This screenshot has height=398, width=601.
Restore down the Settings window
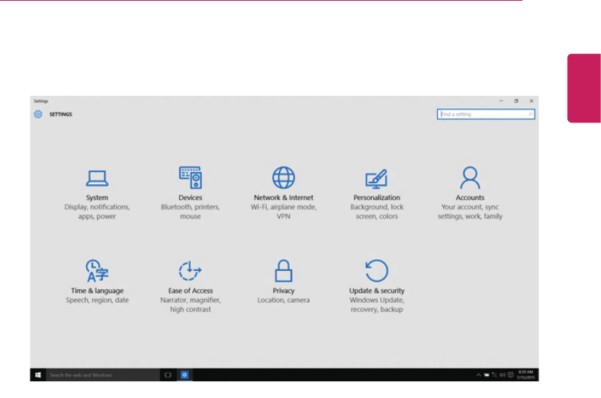[x=516, y=101]
